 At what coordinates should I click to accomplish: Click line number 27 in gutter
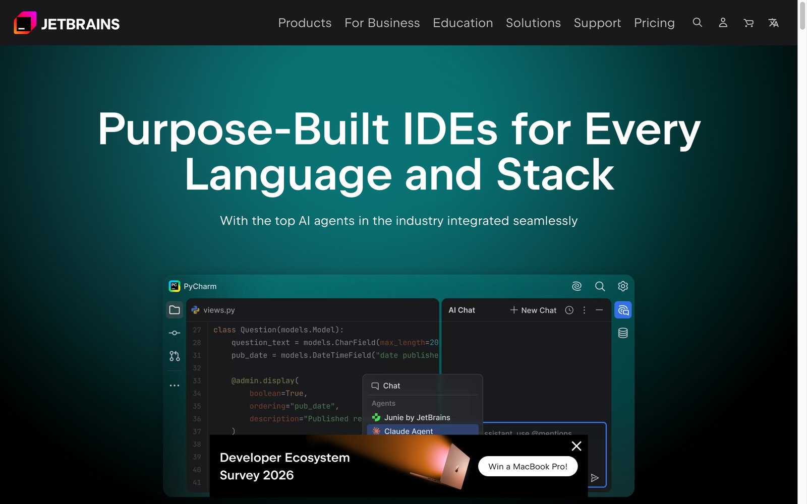click(197, 330)
